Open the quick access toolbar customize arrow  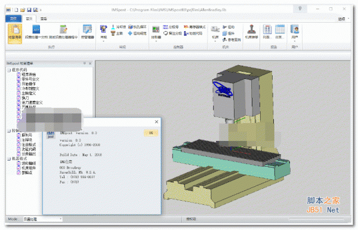pyautogui.click(x=41, y=10)
